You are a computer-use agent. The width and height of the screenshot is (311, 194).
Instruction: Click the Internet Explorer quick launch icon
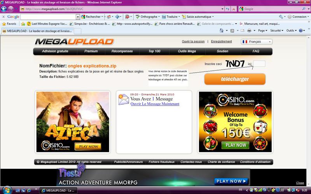(29, 190)
